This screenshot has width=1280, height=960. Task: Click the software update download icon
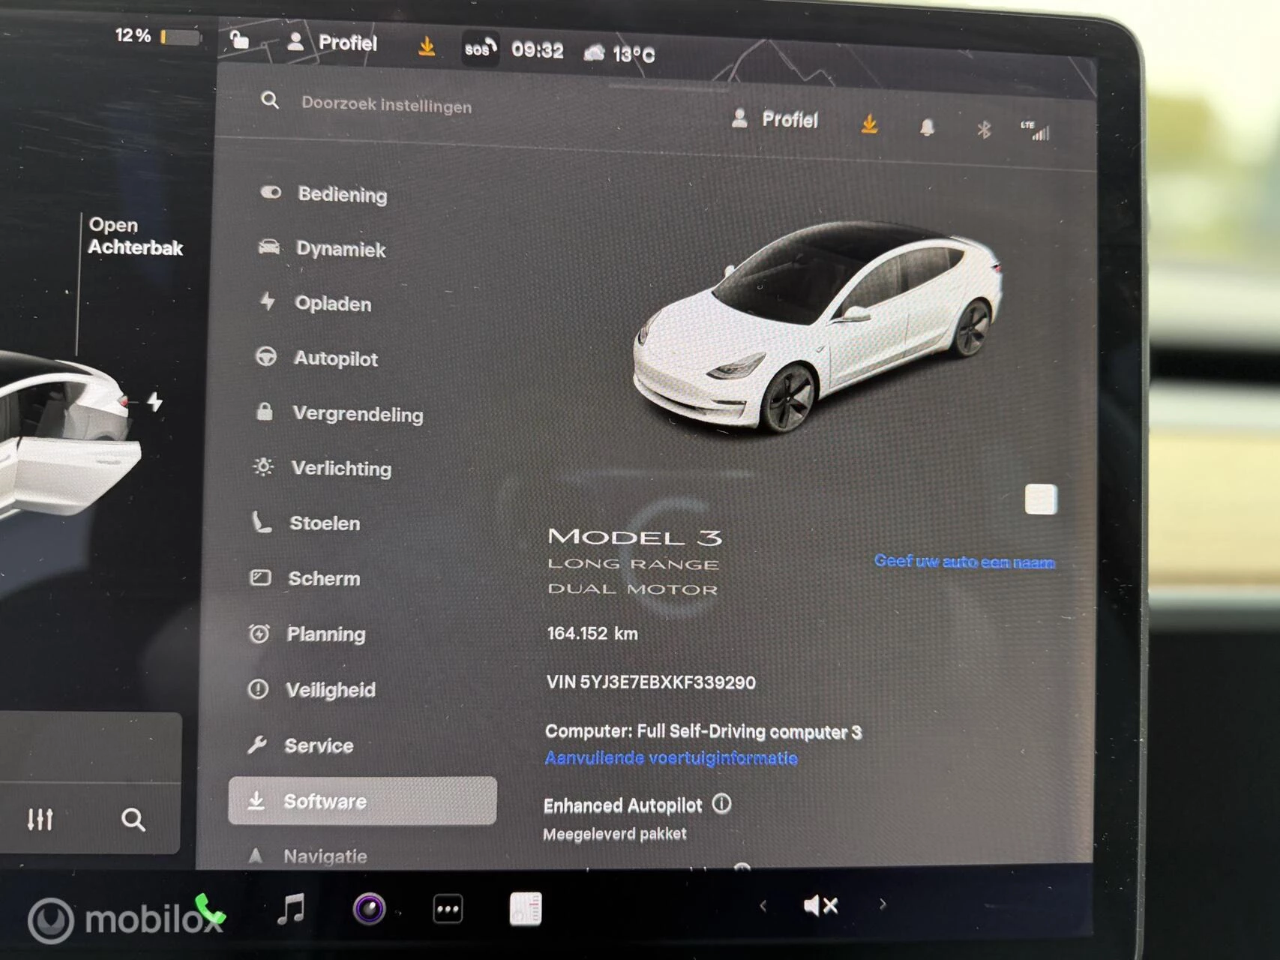870,124
